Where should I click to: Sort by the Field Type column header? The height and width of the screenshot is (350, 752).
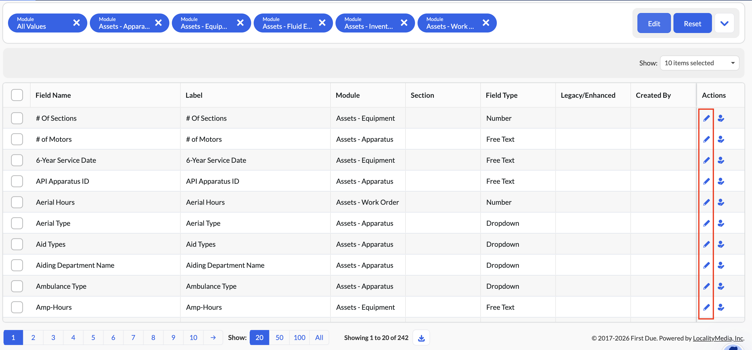click(501, 95)
